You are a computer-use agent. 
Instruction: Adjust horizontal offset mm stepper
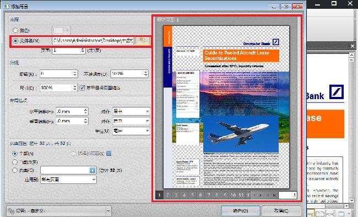pos(85,111)
